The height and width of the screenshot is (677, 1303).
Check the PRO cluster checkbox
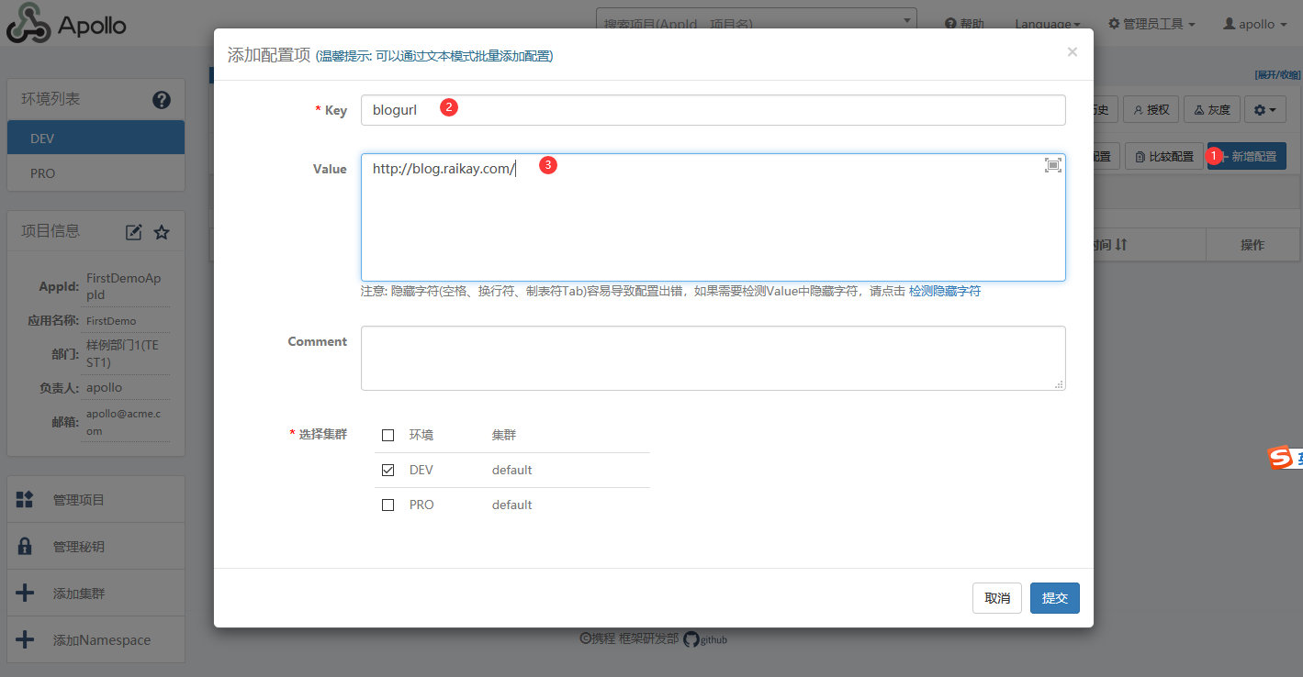[x=388, y=505]
